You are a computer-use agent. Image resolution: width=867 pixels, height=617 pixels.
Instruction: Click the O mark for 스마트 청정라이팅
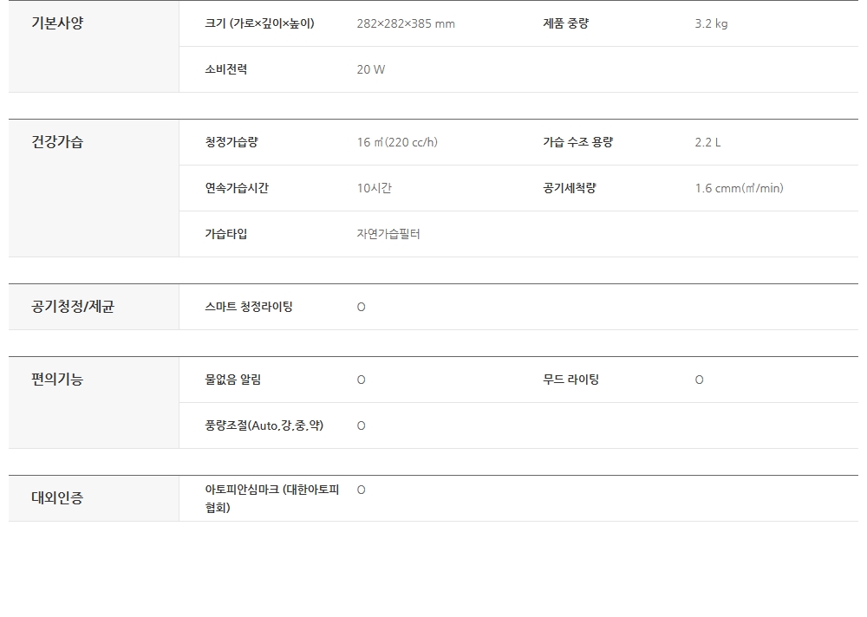coord(362,307)
